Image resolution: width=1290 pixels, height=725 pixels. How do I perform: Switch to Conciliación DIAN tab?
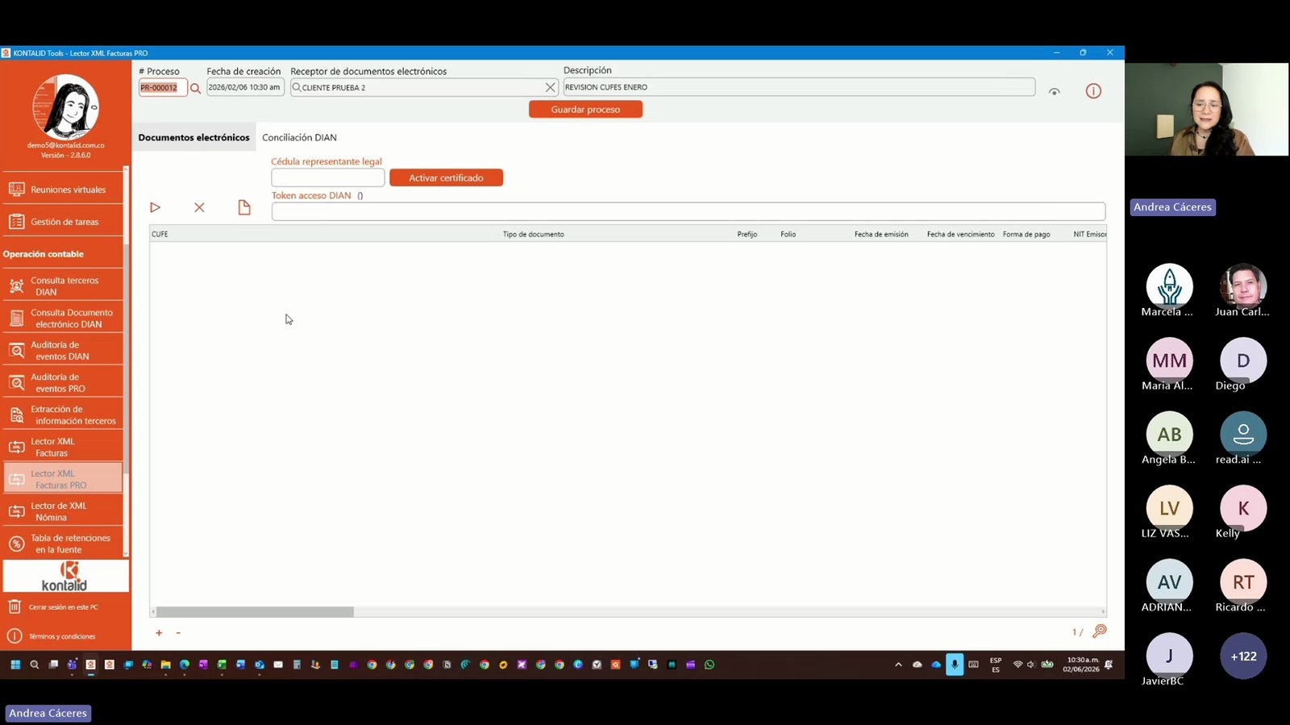point(299,138)
